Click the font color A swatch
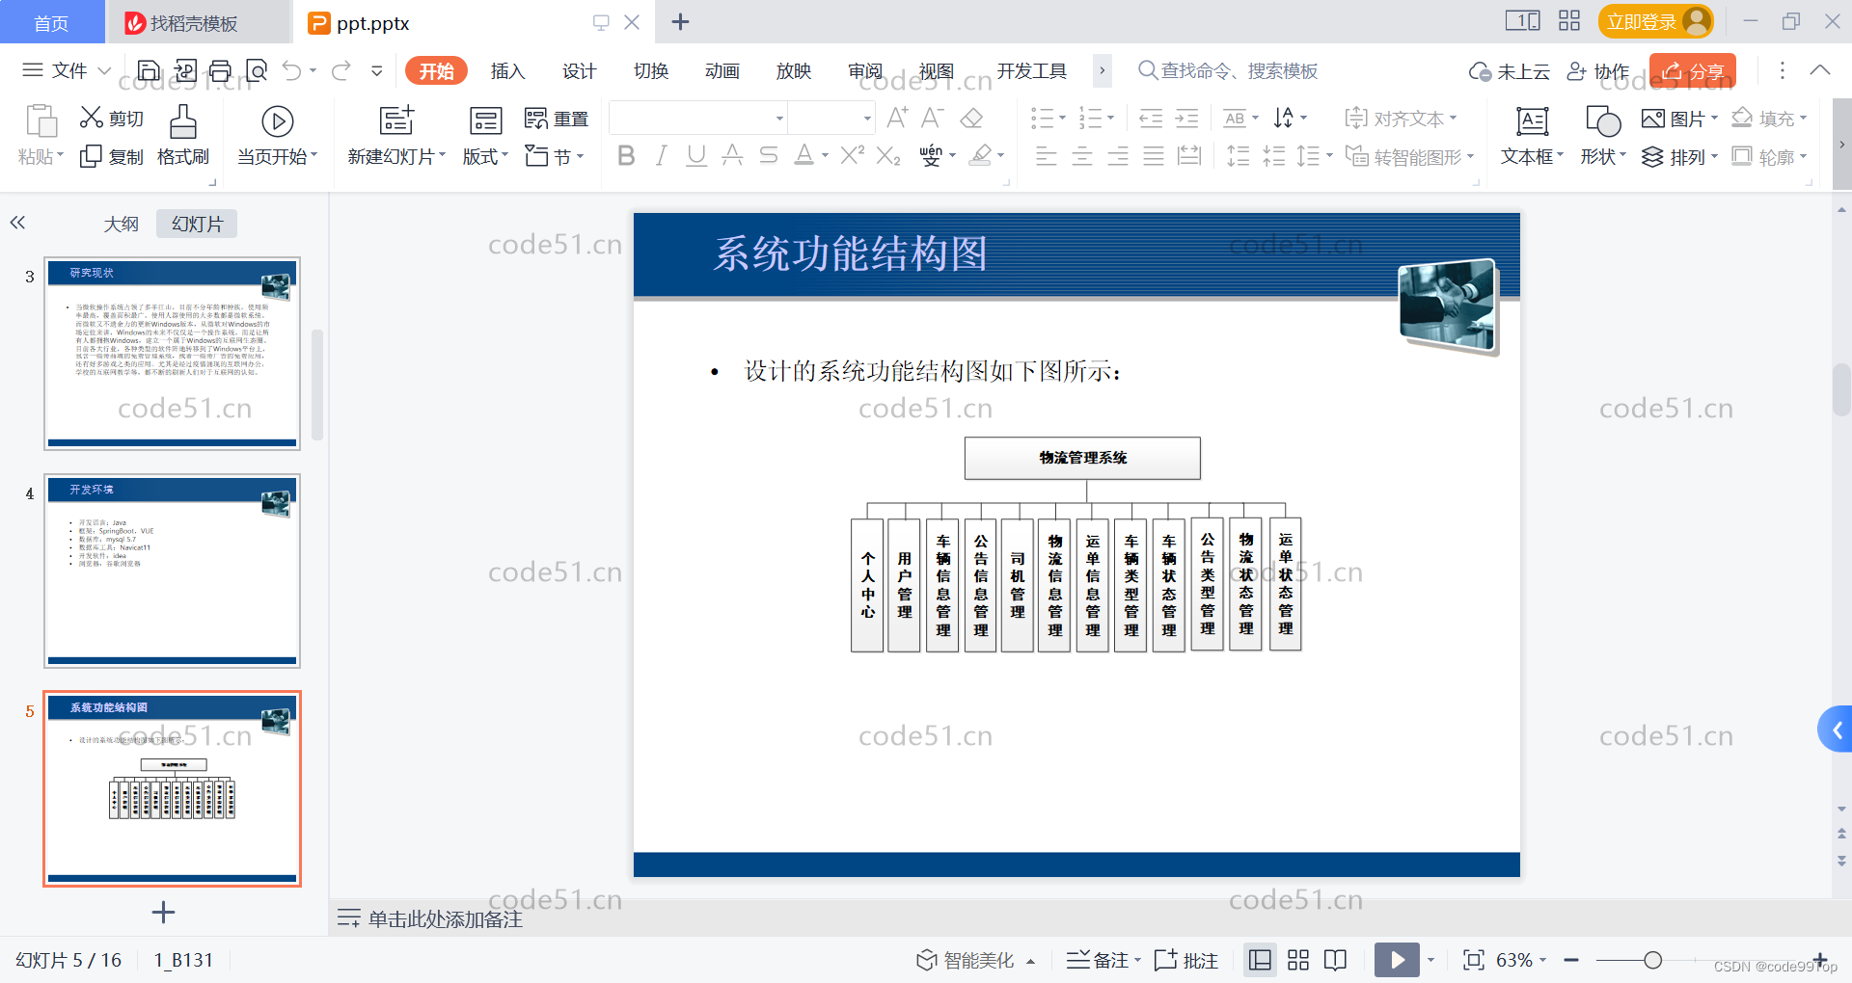This screenshot has height=983, width=1852. tap(804, 155)
